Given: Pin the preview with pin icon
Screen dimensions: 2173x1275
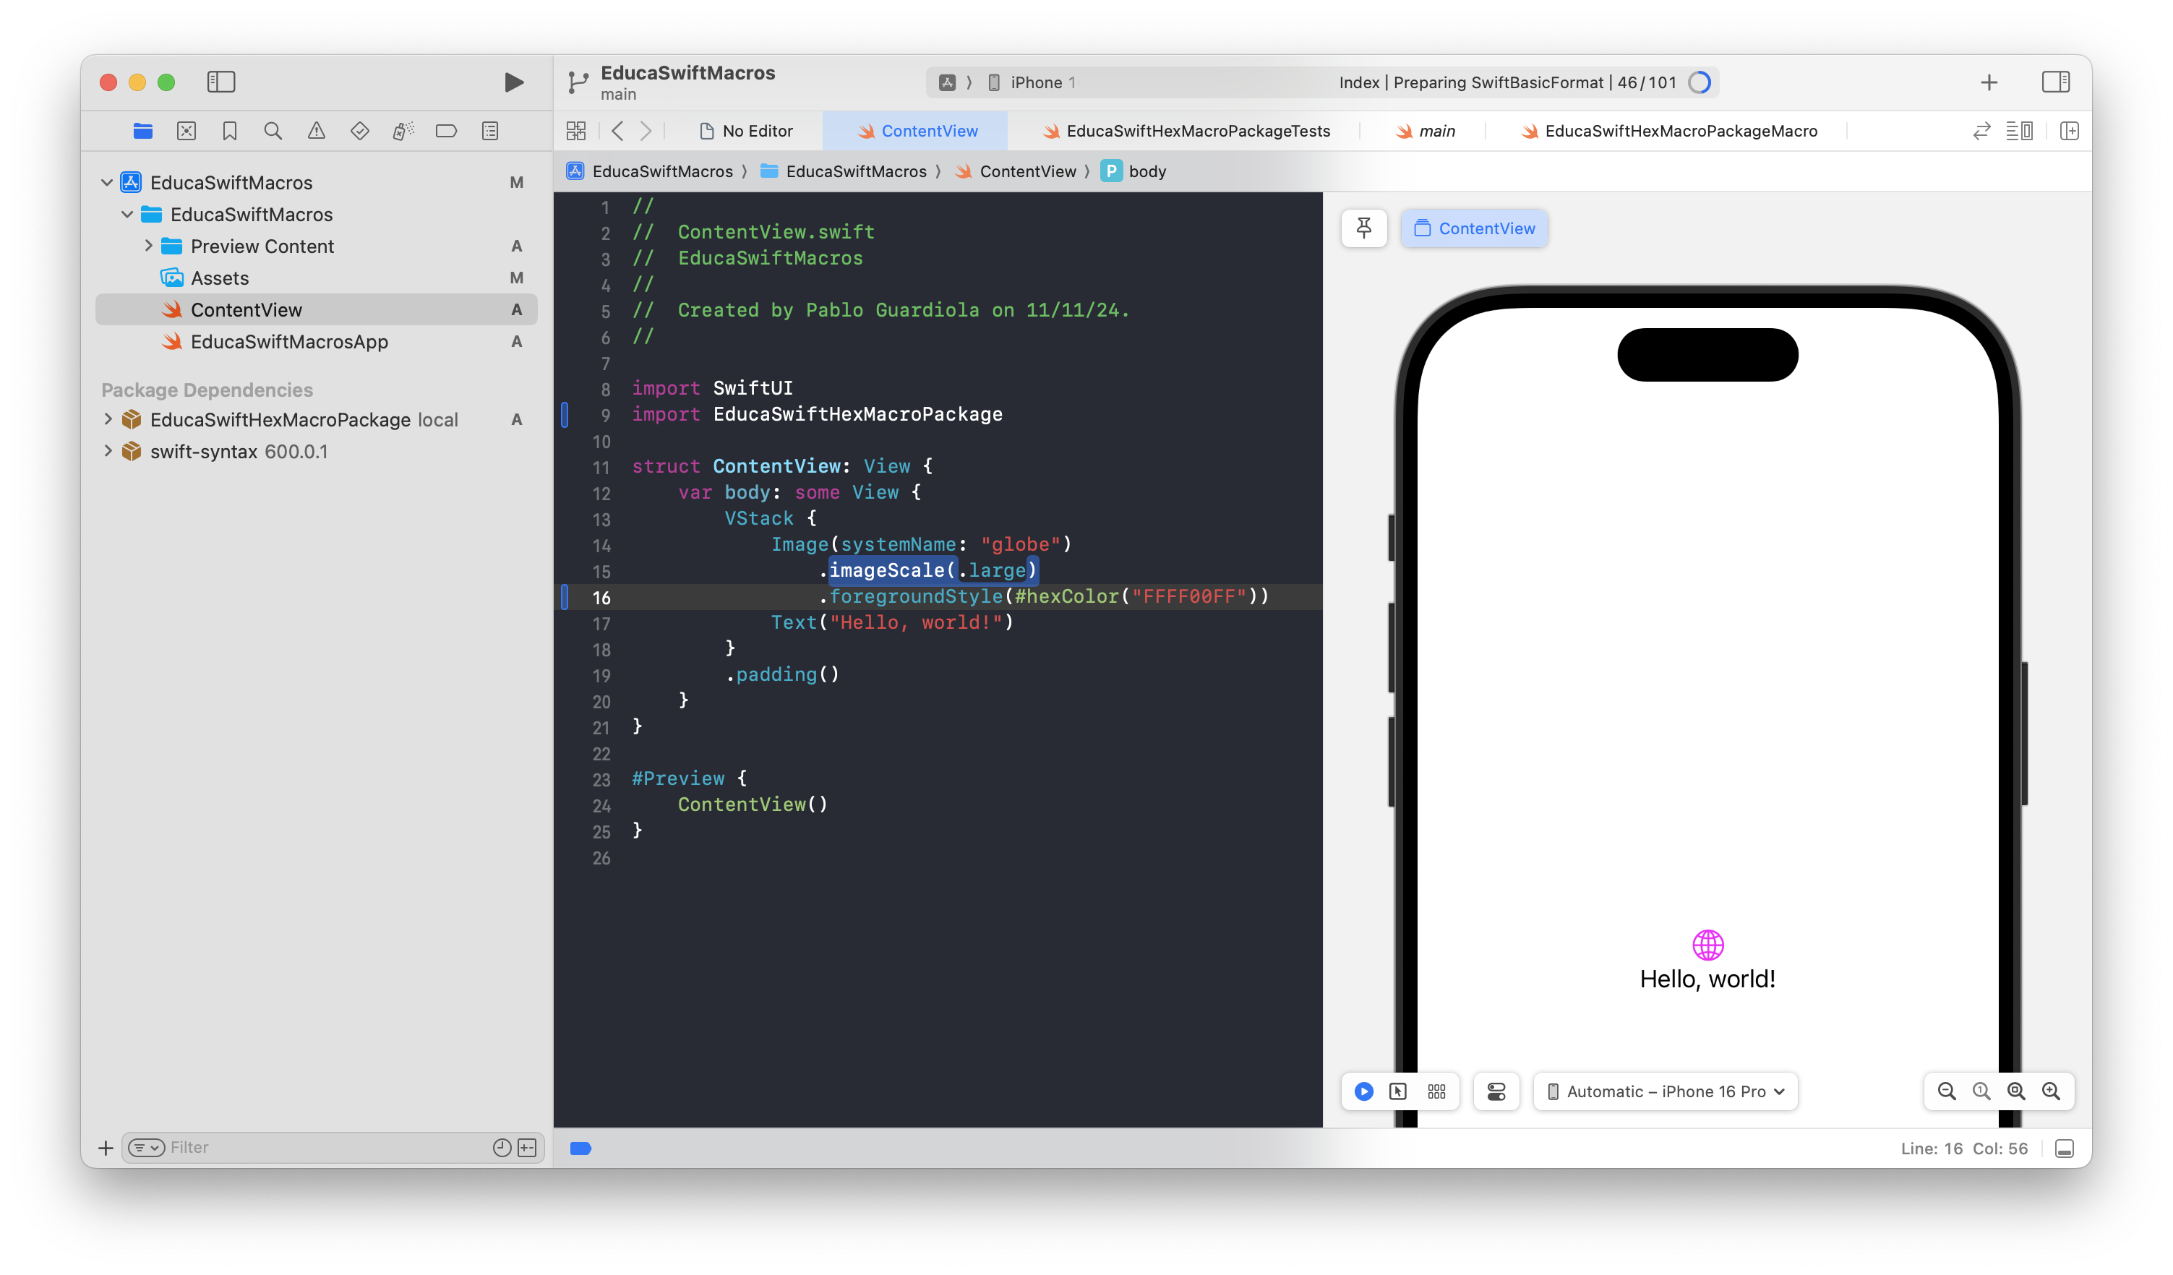Looking at the screenshot, I should coord(1363,228).
